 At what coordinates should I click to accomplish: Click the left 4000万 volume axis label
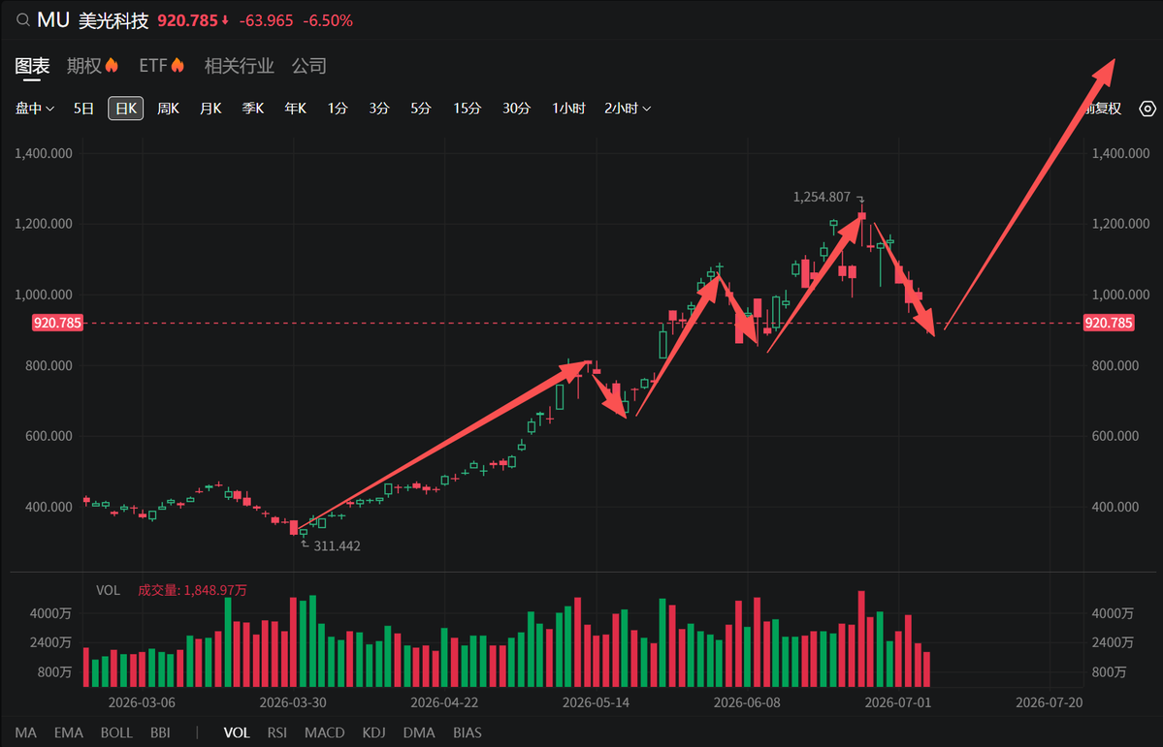50,613
